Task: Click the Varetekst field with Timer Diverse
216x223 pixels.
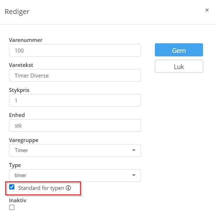Action: (75, 75)
